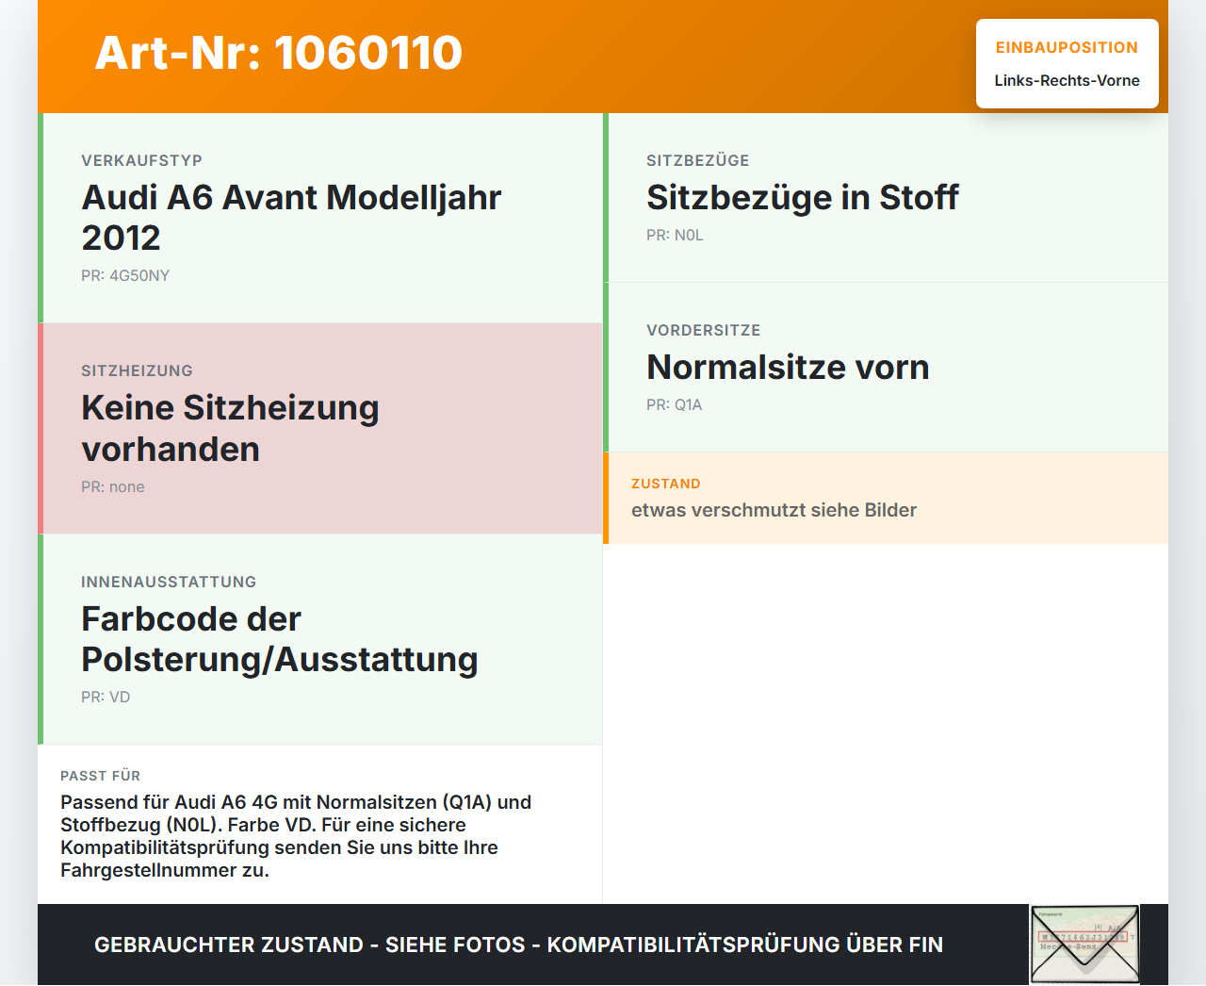Click the Vordersitze label
Viewport: 1206px width, 986px height.
[704, 330]
